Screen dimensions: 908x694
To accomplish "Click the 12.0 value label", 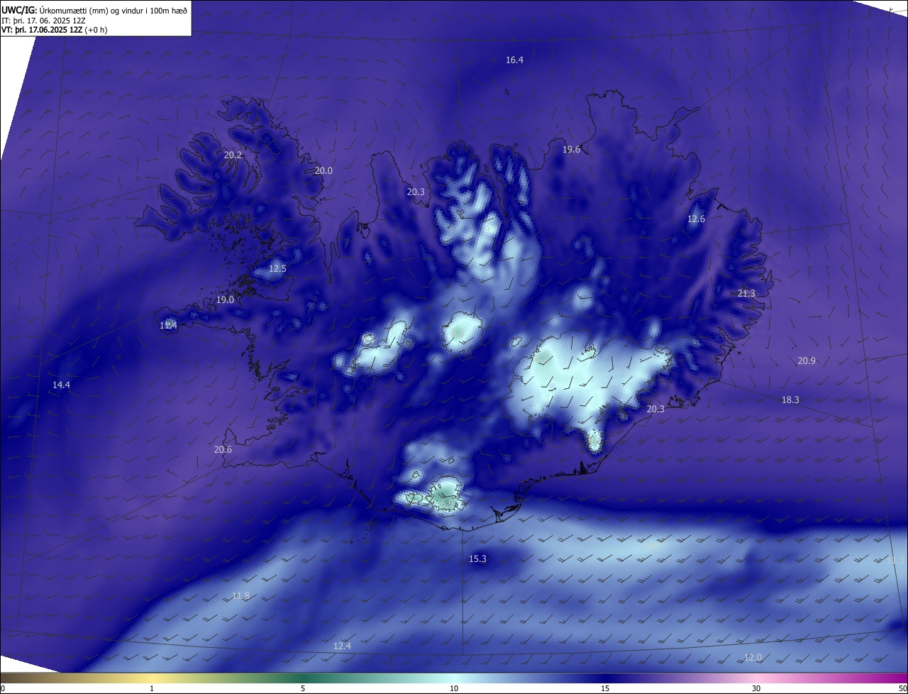I will point(753,657).
